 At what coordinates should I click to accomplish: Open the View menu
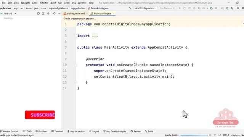[x=16, y=3]
